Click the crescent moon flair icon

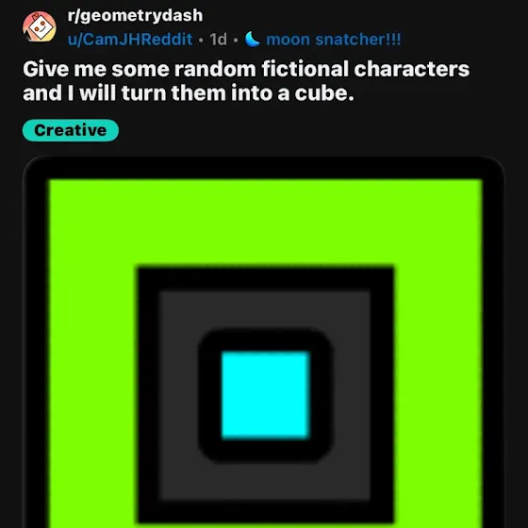click(x=253, y=39)
